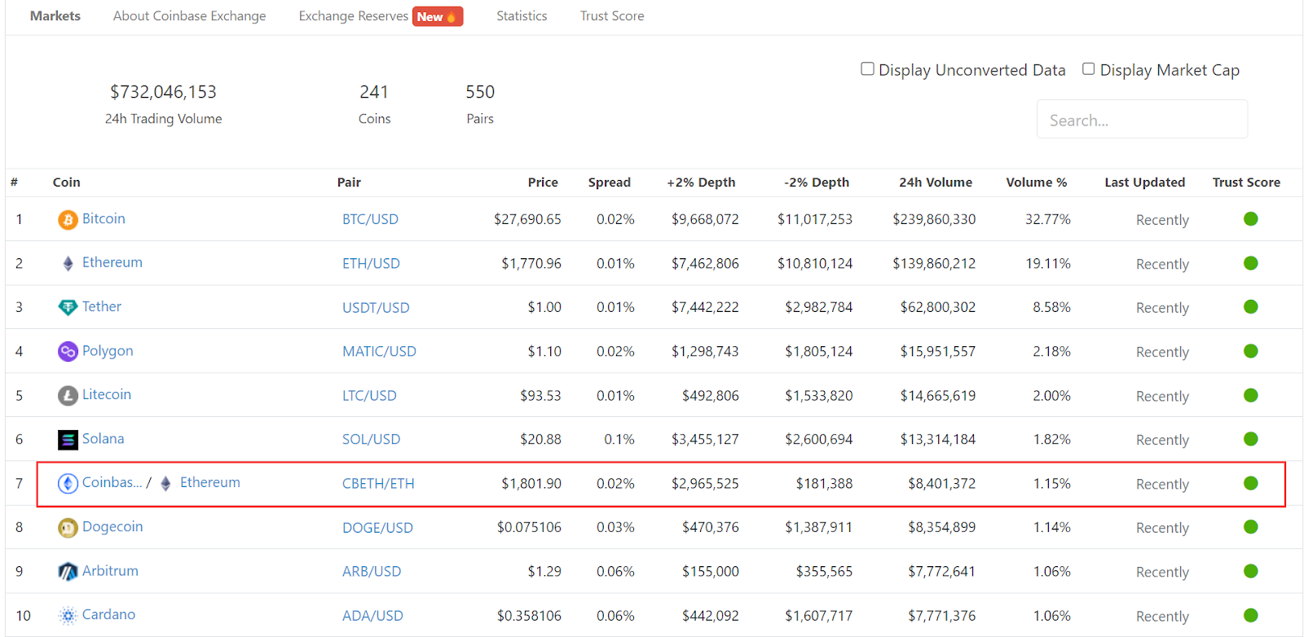This screenshot has height=637, width=1304.
Task: Switch to the Markets tab
Action: (x=55, y=16)
